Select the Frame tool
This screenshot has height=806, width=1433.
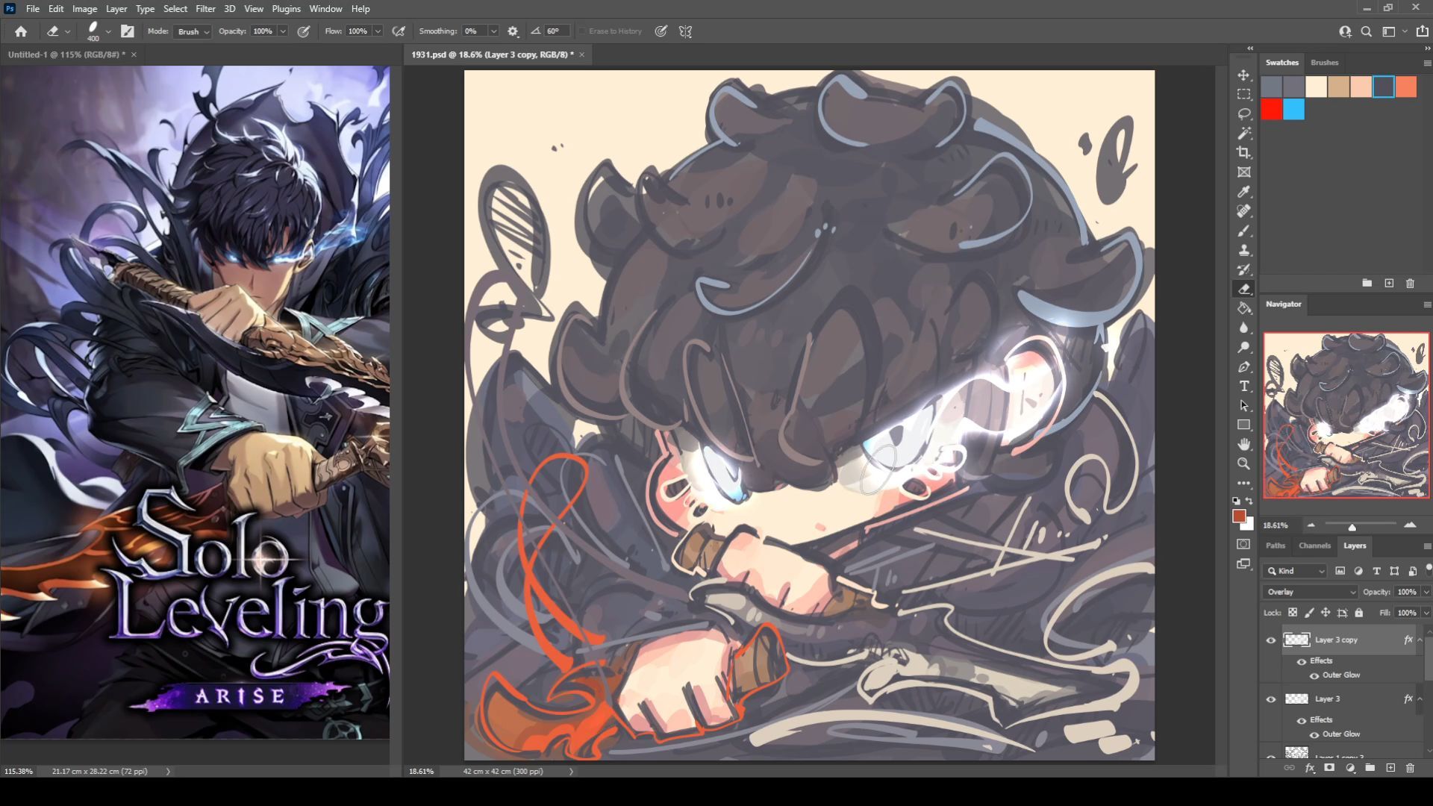[x=1243, y=172]
